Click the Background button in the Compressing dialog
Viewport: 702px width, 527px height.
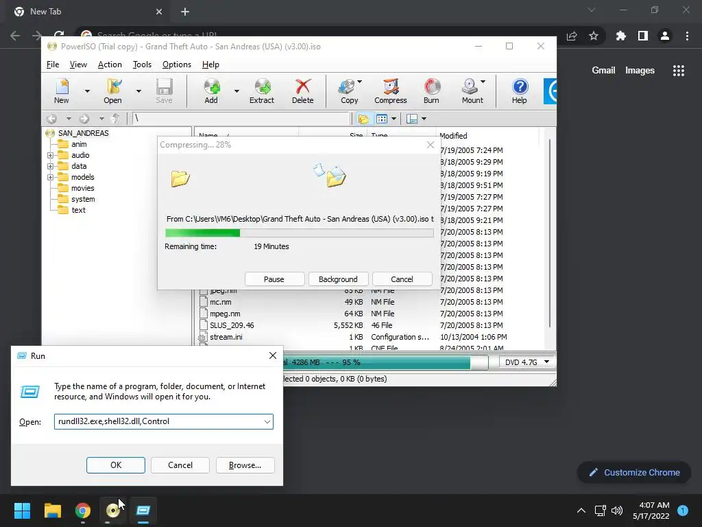click(338, 279)
